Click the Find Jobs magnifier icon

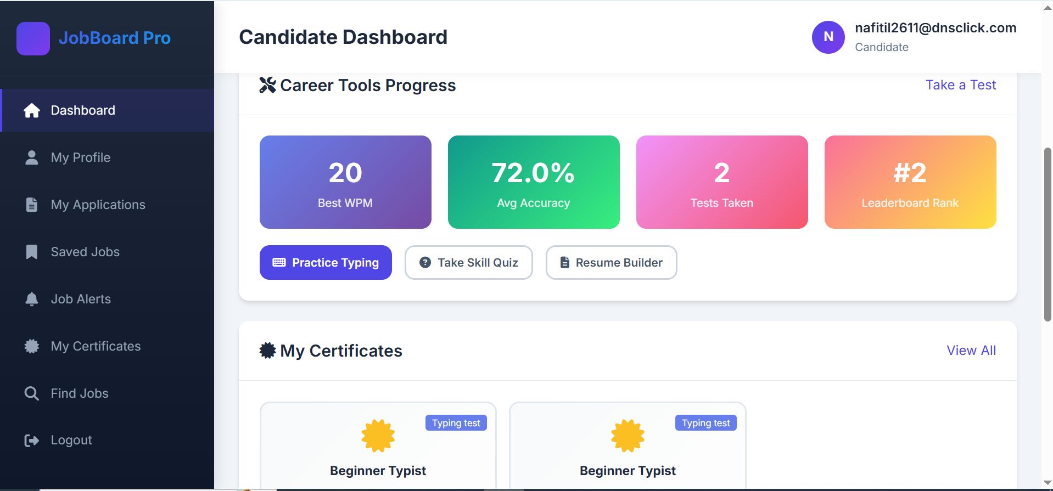pyautogui.click(x=32, y=394)
